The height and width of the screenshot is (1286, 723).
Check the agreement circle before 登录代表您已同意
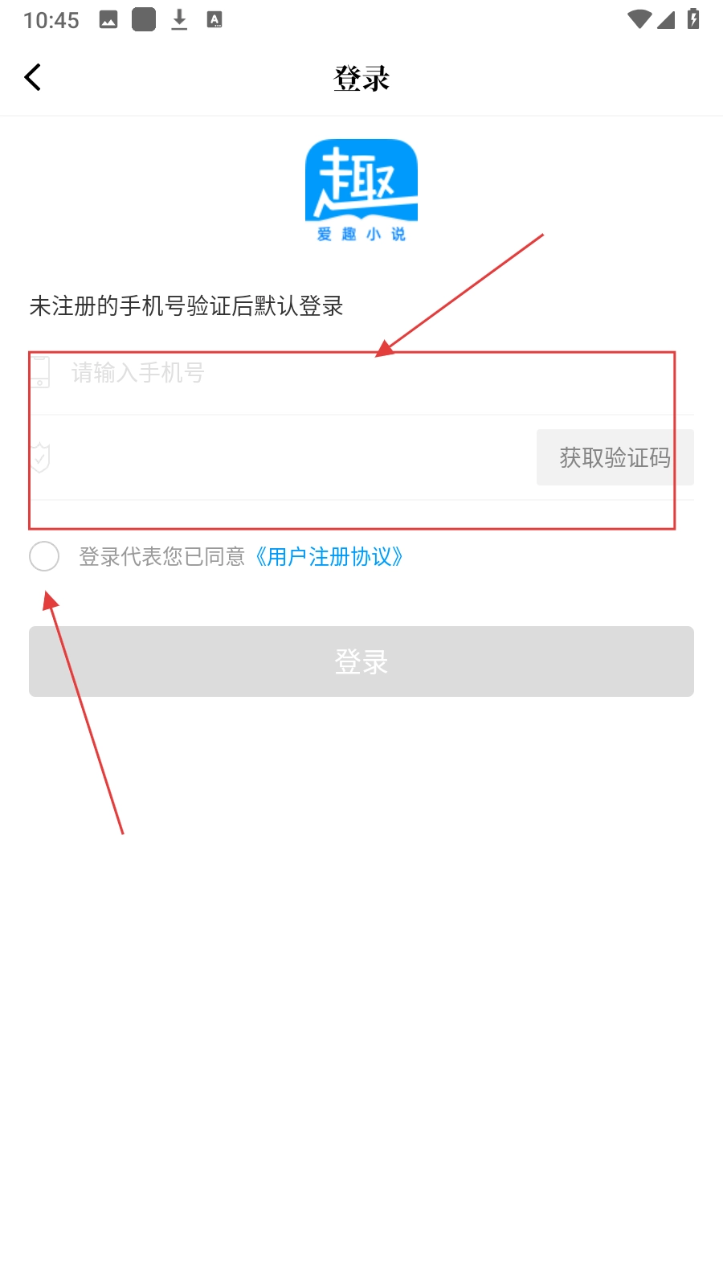(44, 556)
